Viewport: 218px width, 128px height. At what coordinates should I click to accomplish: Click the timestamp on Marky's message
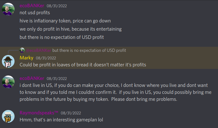tap(46, 58)
